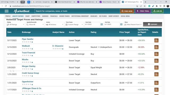
Task: Reload the page with the refresh icon
Action: [x=6, y=6]
